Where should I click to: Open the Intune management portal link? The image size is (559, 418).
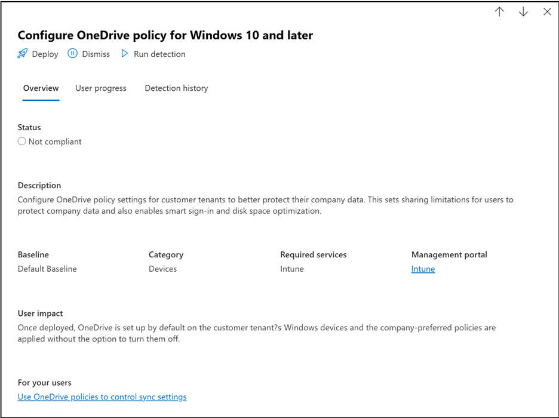(423, 269)
